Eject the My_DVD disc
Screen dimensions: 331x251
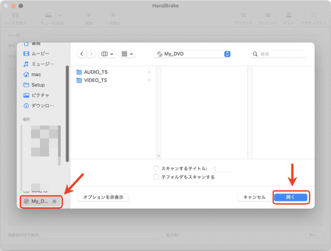point(55,201)
